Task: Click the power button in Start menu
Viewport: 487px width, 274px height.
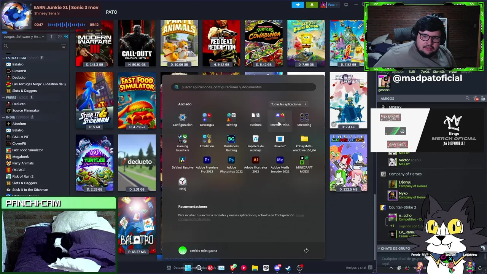Action: click(306, 250)
